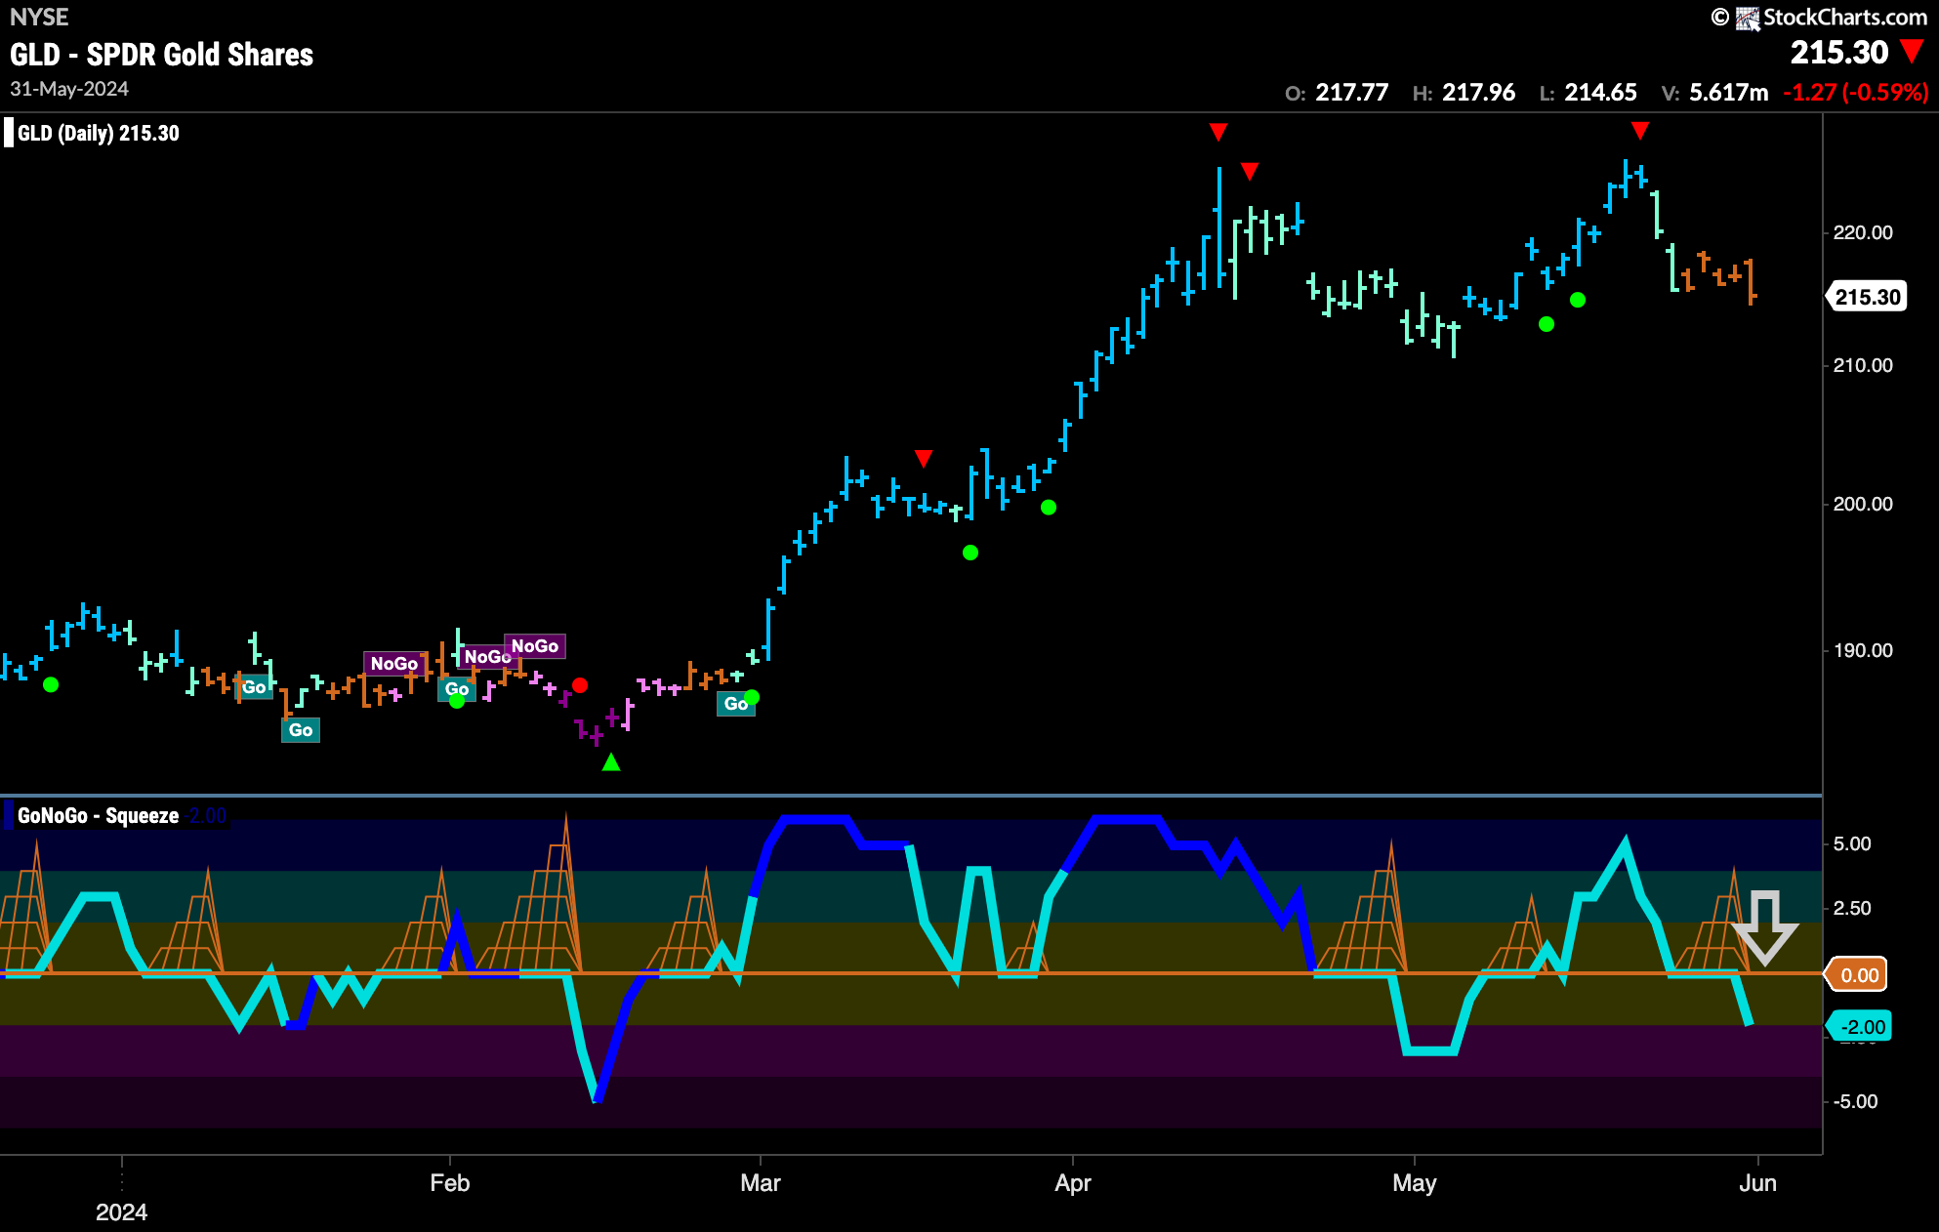Click the StockCharts.com link text
1939x1232 pixels.
click(x=1845, y=17)
